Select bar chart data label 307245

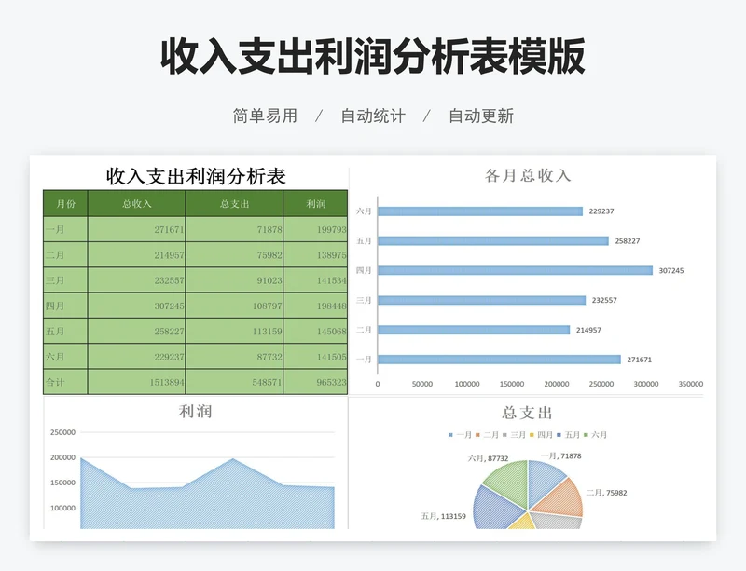671,270
